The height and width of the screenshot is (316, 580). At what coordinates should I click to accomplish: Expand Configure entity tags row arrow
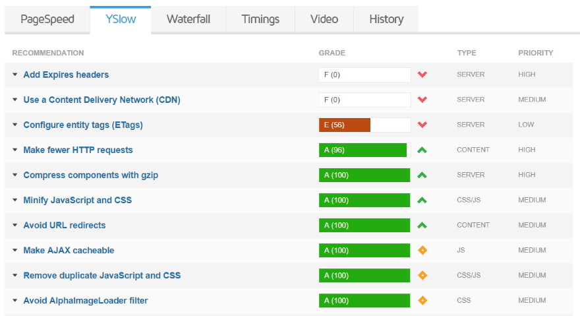14,125
